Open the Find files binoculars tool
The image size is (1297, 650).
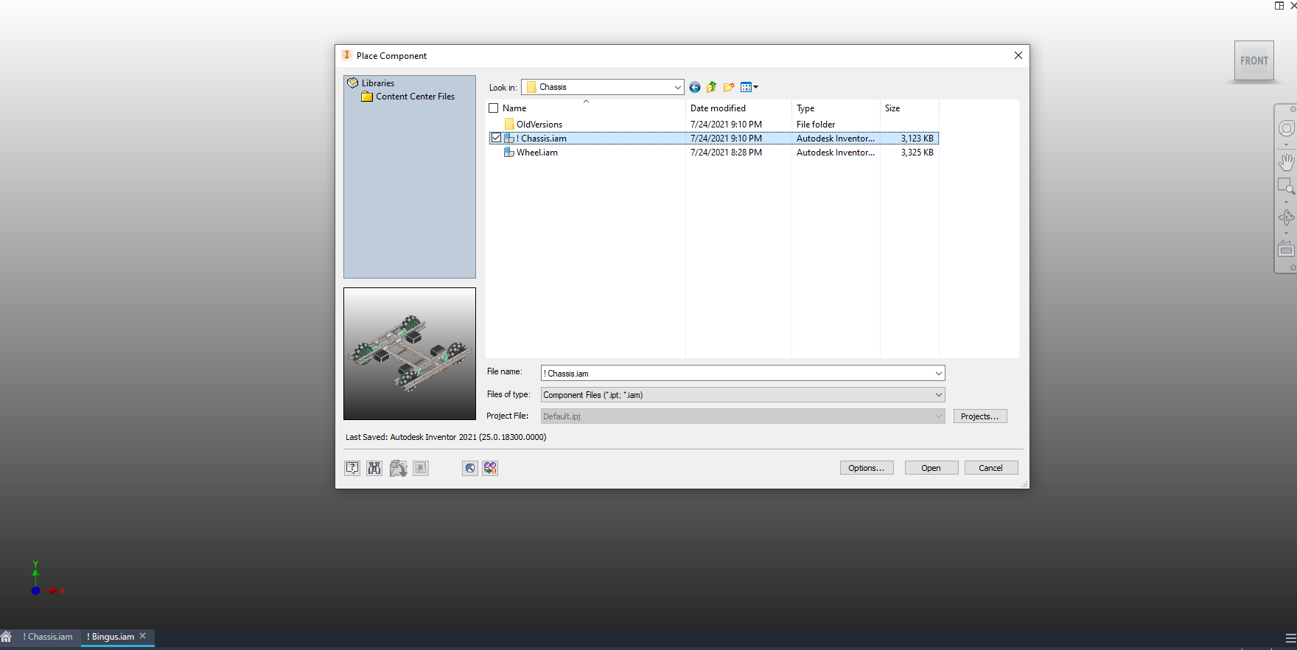pos(374,468)
